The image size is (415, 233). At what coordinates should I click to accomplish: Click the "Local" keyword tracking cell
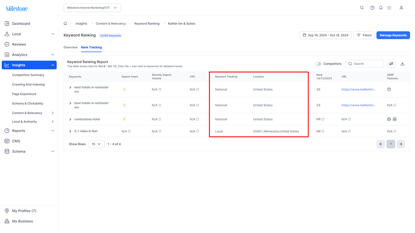point(219,131)
